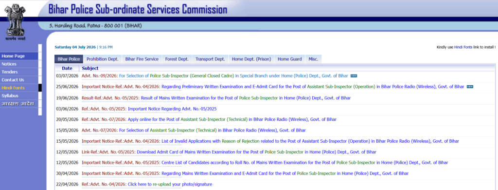This screenshot has height=190, width=498.
Task: Open Notices in the sidebar
Action: (x=19, y=64)
